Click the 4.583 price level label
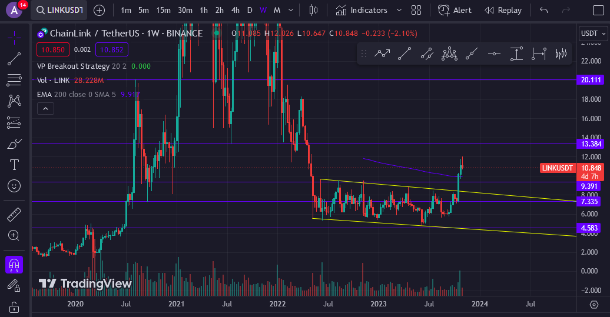610x317 pixels. pyautogui.click(x=589, y=228)
